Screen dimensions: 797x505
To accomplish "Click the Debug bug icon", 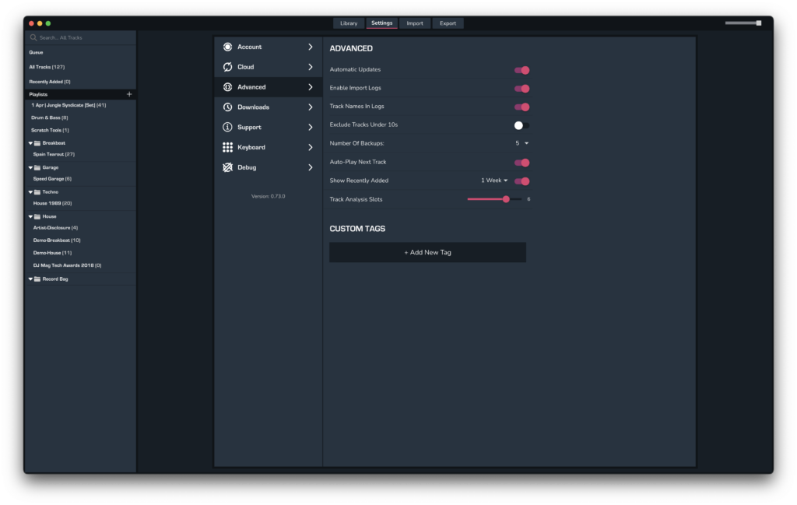I will tap(227, 167).
